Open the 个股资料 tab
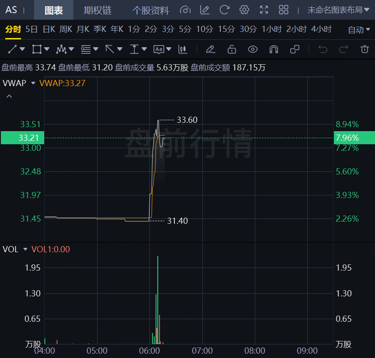The width and height of the screenshot is (375, 358). point(150,10)
